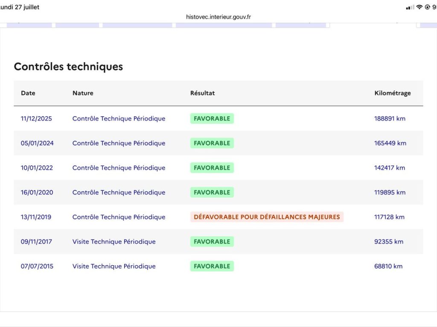The image size is (437, 327).
Task: Select the date 09/11/2017
Action: 36,242
